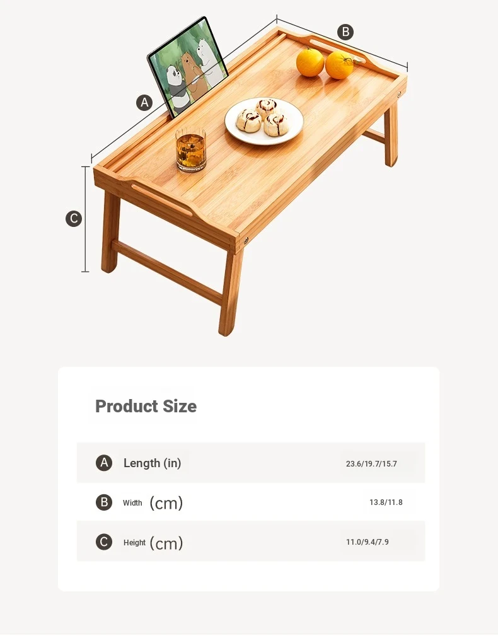Click the B marker on the tray diagram
Viewport: 498px width, 638px height.
[x=345, y=32]
